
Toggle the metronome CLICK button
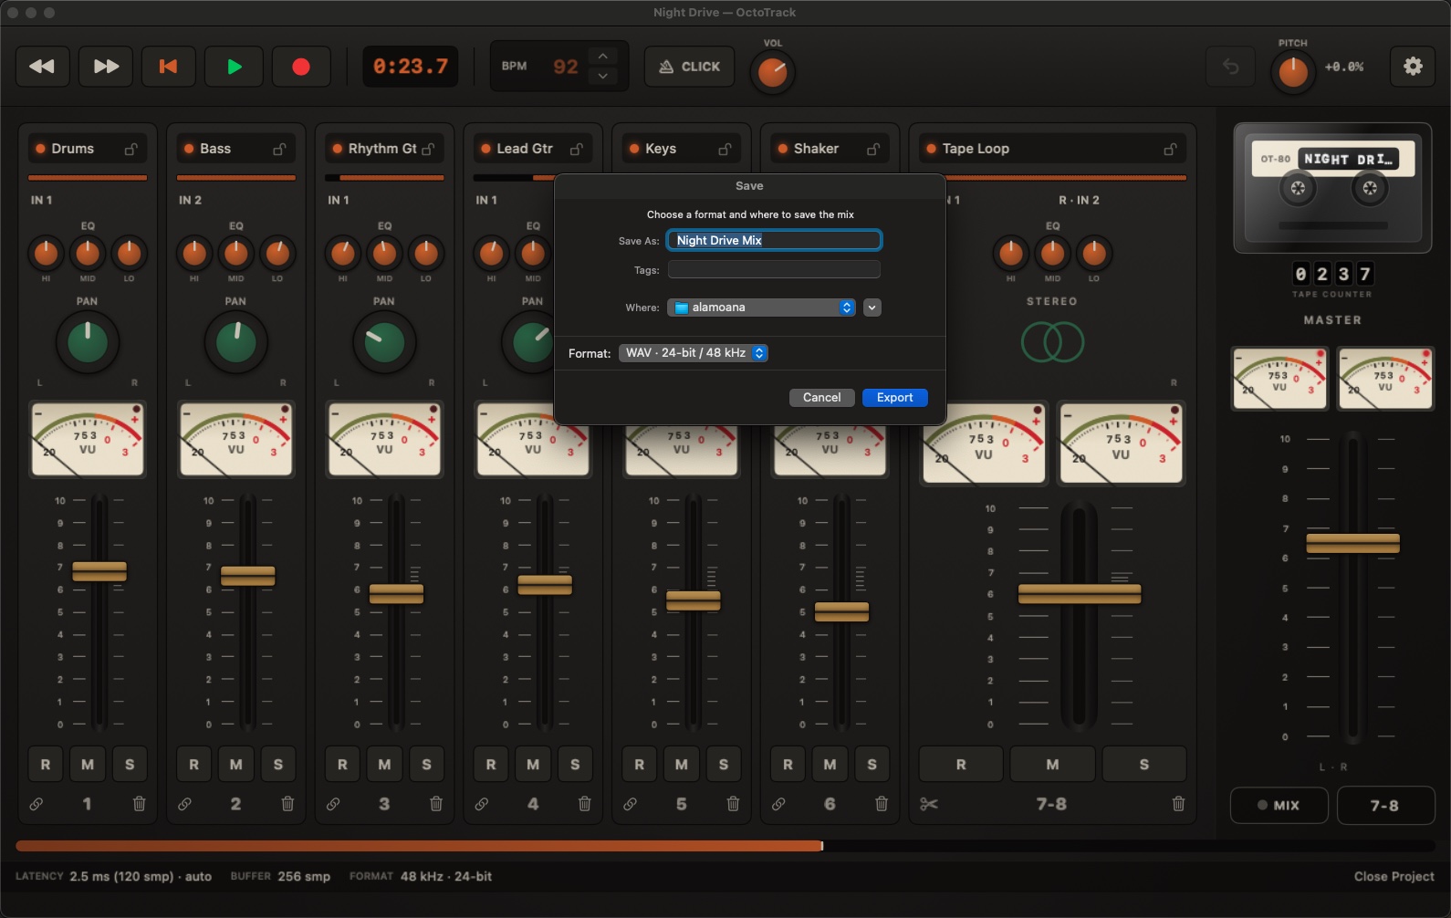[x=690, y=67]
